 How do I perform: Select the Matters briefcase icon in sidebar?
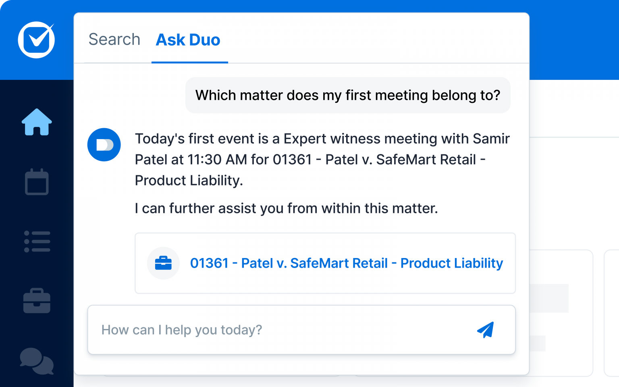pyautogui.click(x=37, y=300)
